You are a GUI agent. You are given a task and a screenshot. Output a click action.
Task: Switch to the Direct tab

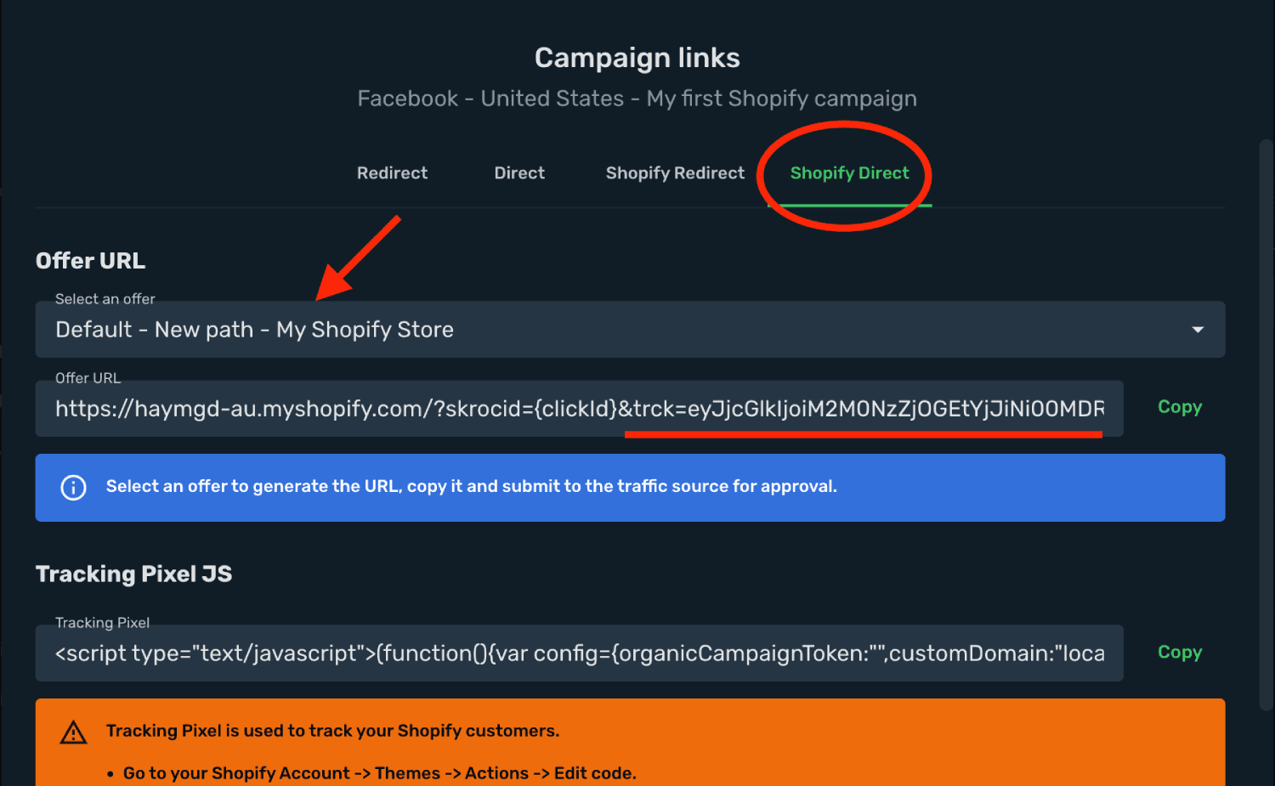[519, 173]
